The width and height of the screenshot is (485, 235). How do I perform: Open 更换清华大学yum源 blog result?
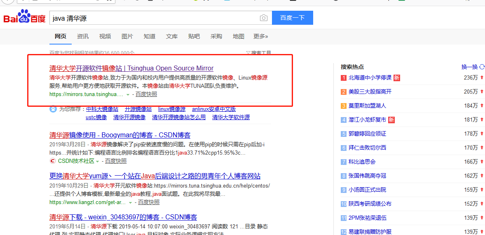click(x=155, y=176)
